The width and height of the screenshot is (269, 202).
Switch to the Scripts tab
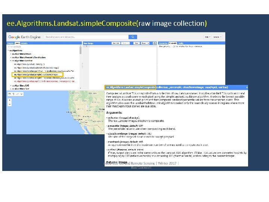coord(10,43)
